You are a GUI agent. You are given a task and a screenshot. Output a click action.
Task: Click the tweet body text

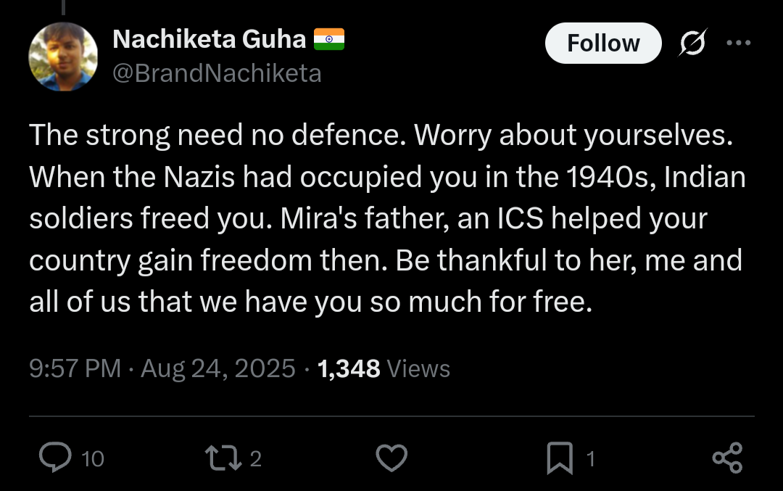coord(384,218)
